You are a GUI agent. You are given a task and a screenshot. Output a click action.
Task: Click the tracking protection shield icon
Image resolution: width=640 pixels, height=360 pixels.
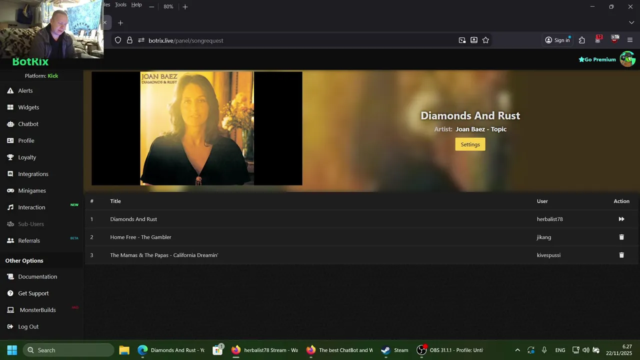click(118, 40)
